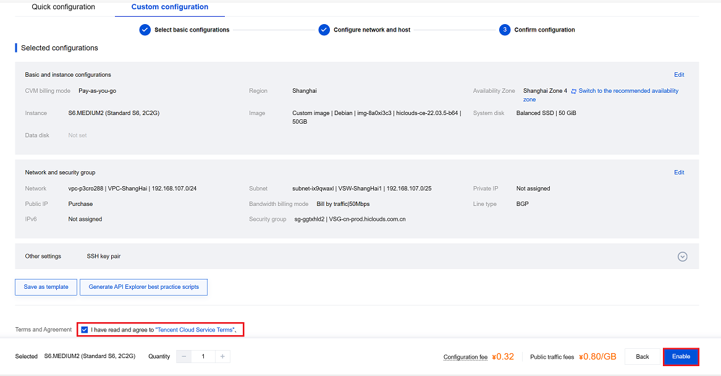Click the SSH key pair text

pyautogui.click(x=103, y=257)
